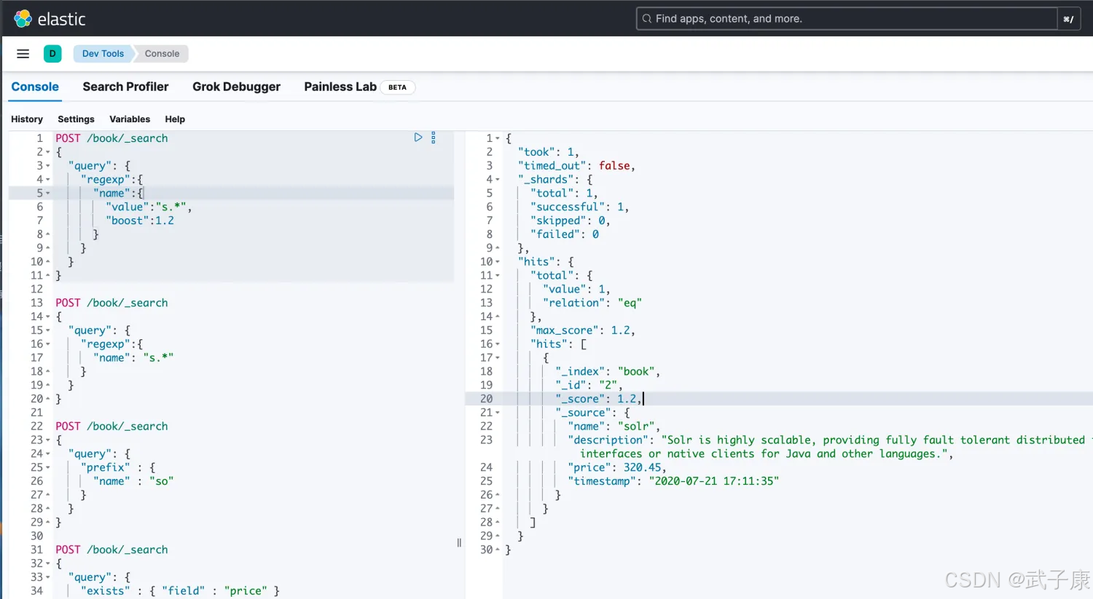The height and width of the screenshot is (599, 1093).
Task: Collapse the fold arrow at editor line 3
Action: coord(48,166)
